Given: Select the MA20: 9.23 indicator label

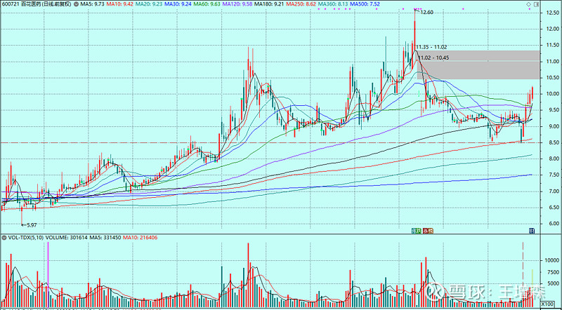Looking at the screenshot, I should click(150, 4).
